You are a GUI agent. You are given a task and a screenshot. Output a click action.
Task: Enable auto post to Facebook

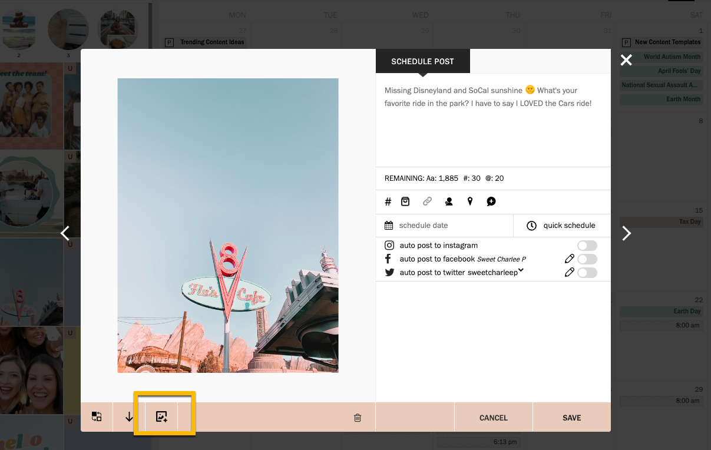587,259
